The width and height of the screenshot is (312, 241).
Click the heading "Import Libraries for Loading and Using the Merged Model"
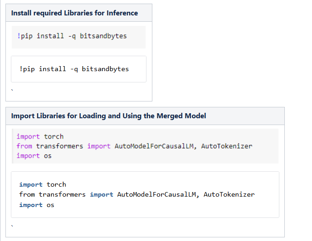click(108, 116)
